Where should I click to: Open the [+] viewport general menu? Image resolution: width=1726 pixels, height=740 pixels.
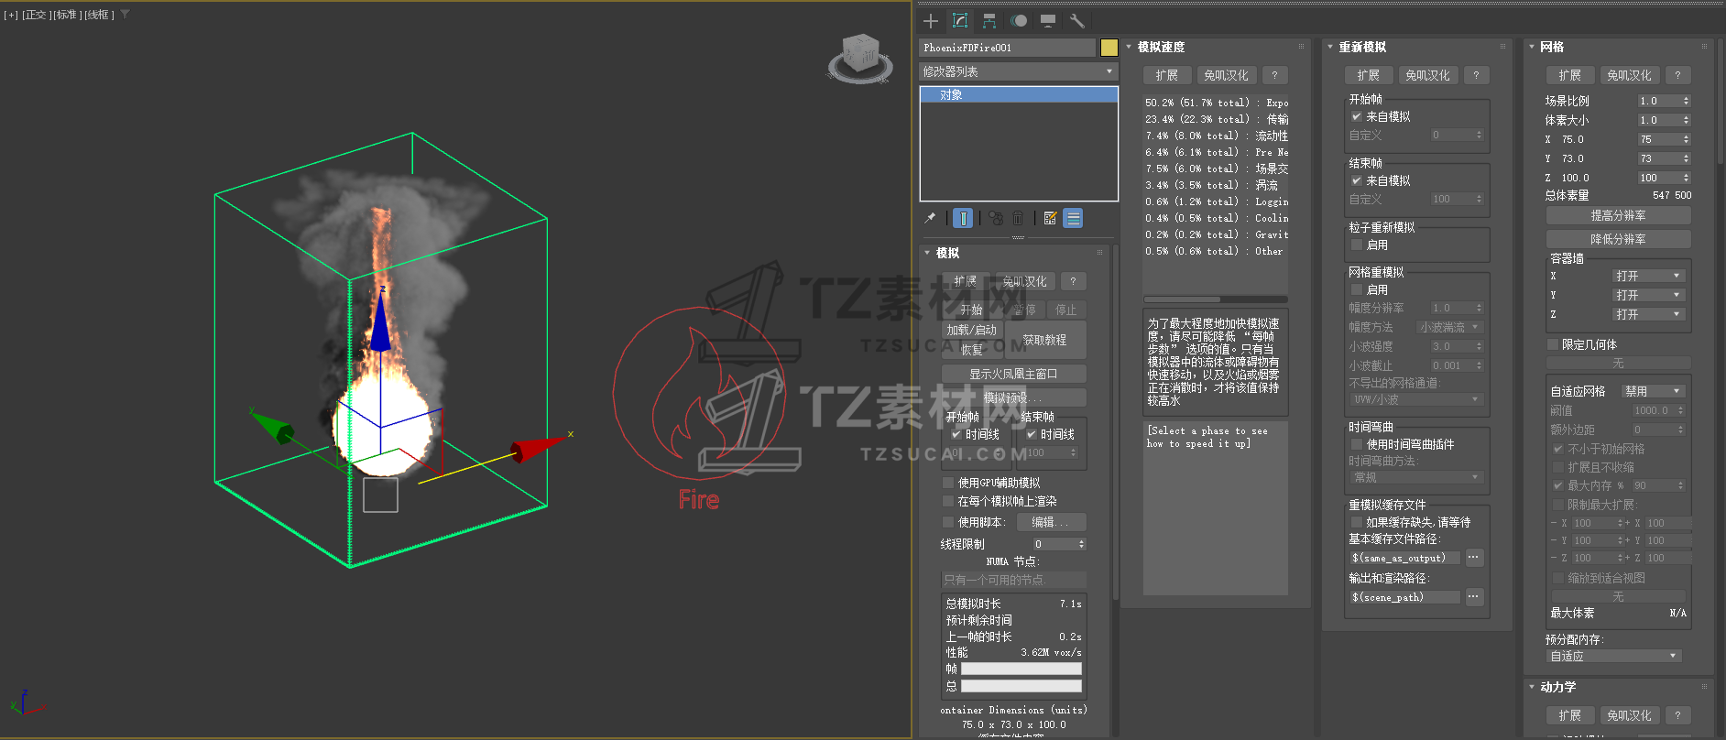coord(11,16)
